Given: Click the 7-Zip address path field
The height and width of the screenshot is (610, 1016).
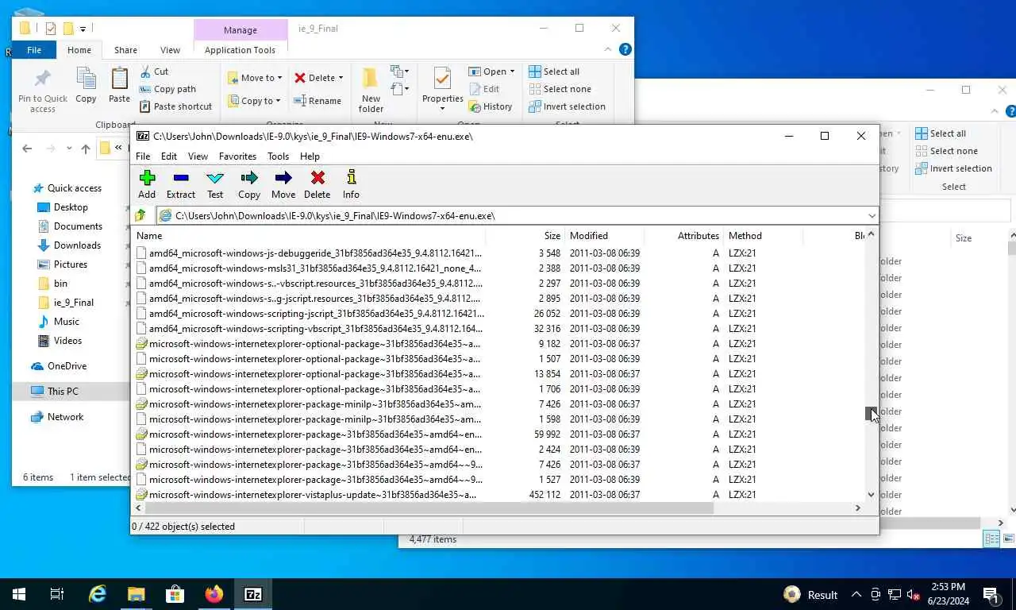Looking at the screenshot, I should (512, 216).
